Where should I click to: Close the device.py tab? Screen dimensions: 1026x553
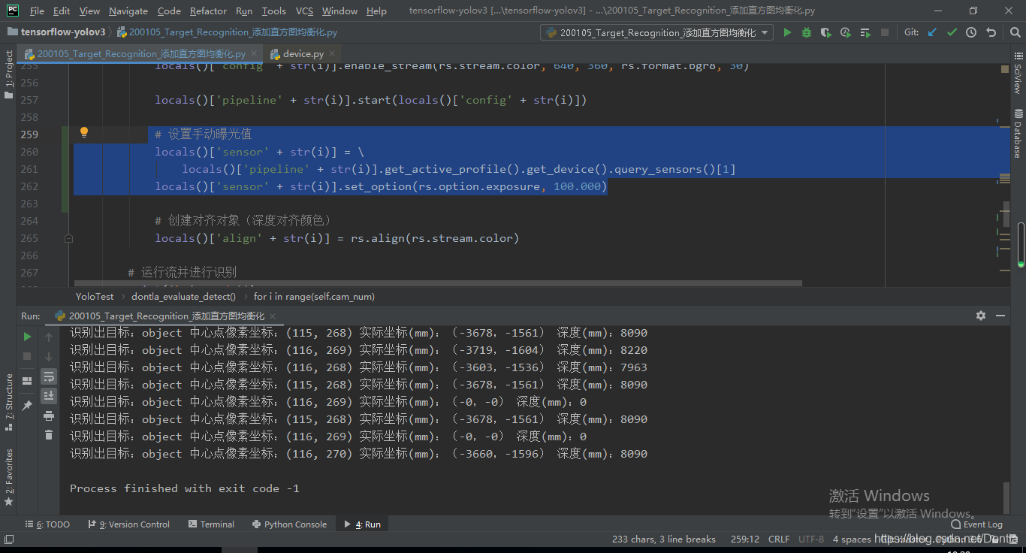[333, 54]
